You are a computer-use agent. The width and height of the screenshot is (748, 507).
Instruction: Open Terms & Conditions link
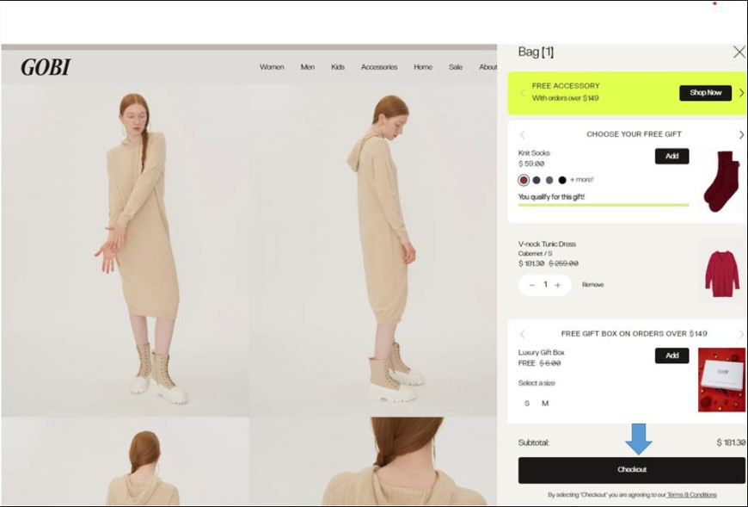point(691,495)
